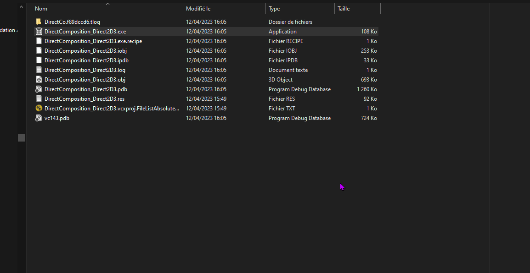
Task: Click the 253 Ko size cell
Action: coord(369,50)
